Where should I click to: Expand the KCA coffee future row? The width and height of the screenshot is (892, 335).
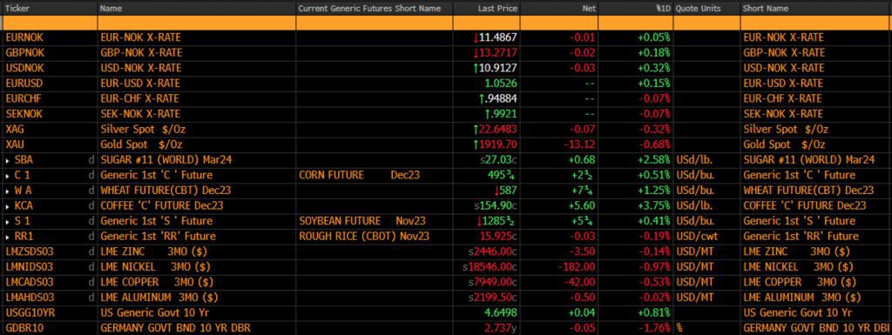click(7, 205)
